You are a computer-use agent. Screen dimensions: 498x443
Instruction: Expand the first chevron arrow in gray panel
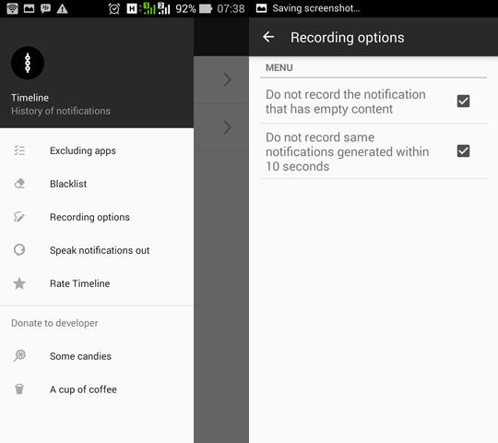point(227,79)
